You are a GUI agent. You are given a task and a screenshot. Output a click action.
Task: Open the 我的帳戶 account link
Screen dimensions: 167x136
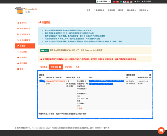click(147, 2)
